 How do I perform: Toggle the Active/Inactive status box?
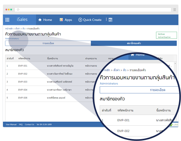(167, 35)
